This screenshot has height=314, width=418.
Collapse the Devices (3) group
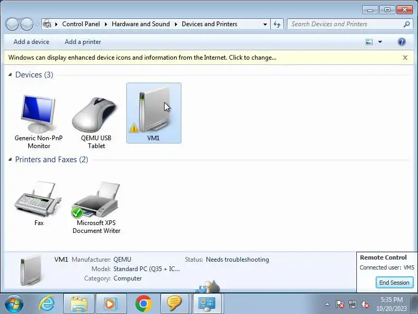point(10,75)
